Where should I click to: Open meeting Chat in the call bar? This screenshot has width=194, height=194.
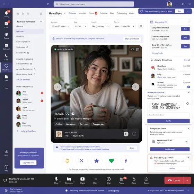[108, 180]
